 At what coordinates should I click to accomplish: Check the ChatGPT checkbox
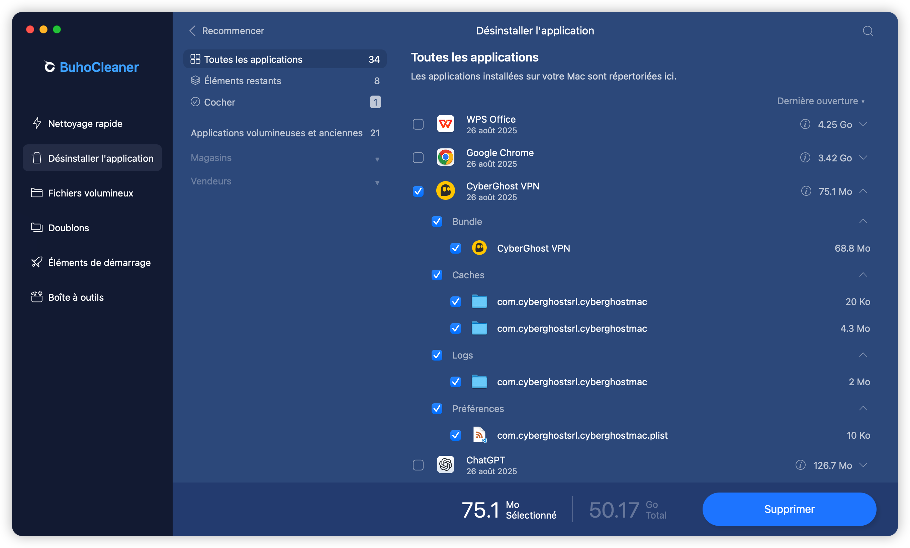coord(418,465)
